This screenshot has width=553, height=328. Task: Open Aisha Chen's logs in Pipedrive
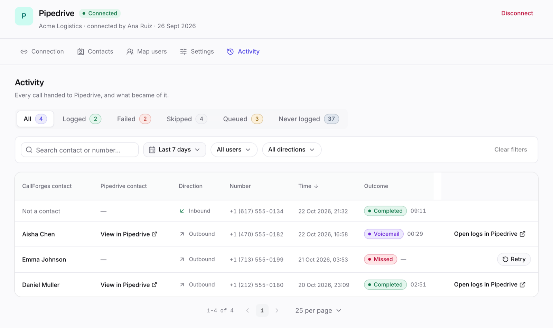[x=490, y=234]
